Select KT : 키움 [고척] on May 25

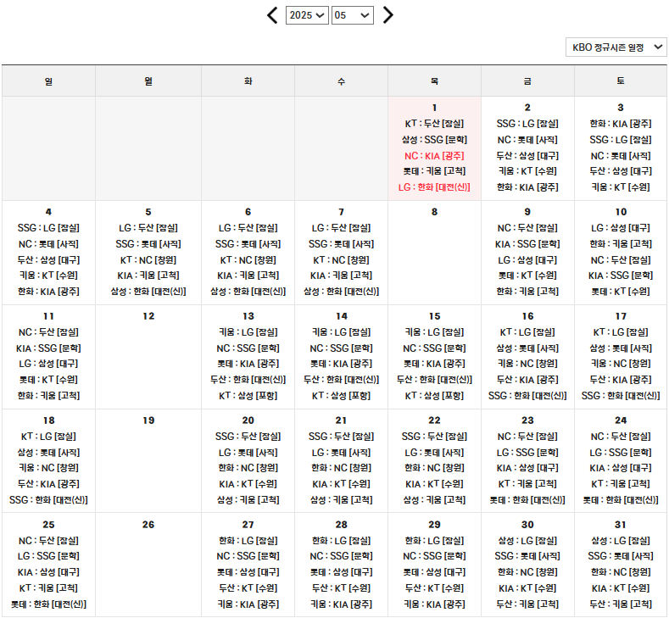point(48,588)
